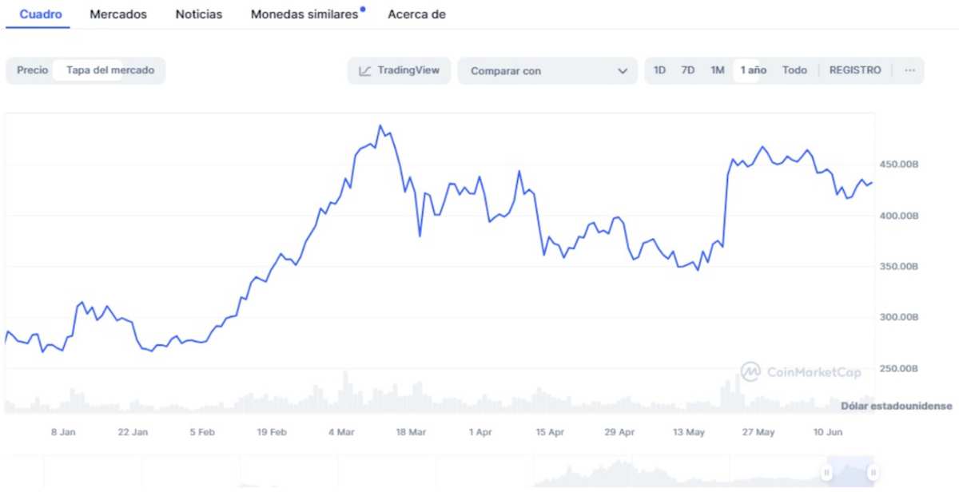Open the more options ellipsis menu
The width and height of the screenshot is (959, 492).
(x=909, y=70)
